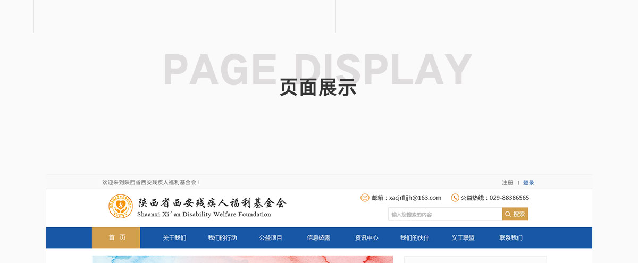Open the 我们的伙伴 menu item
638x263 pixels.
click(415, 238)
